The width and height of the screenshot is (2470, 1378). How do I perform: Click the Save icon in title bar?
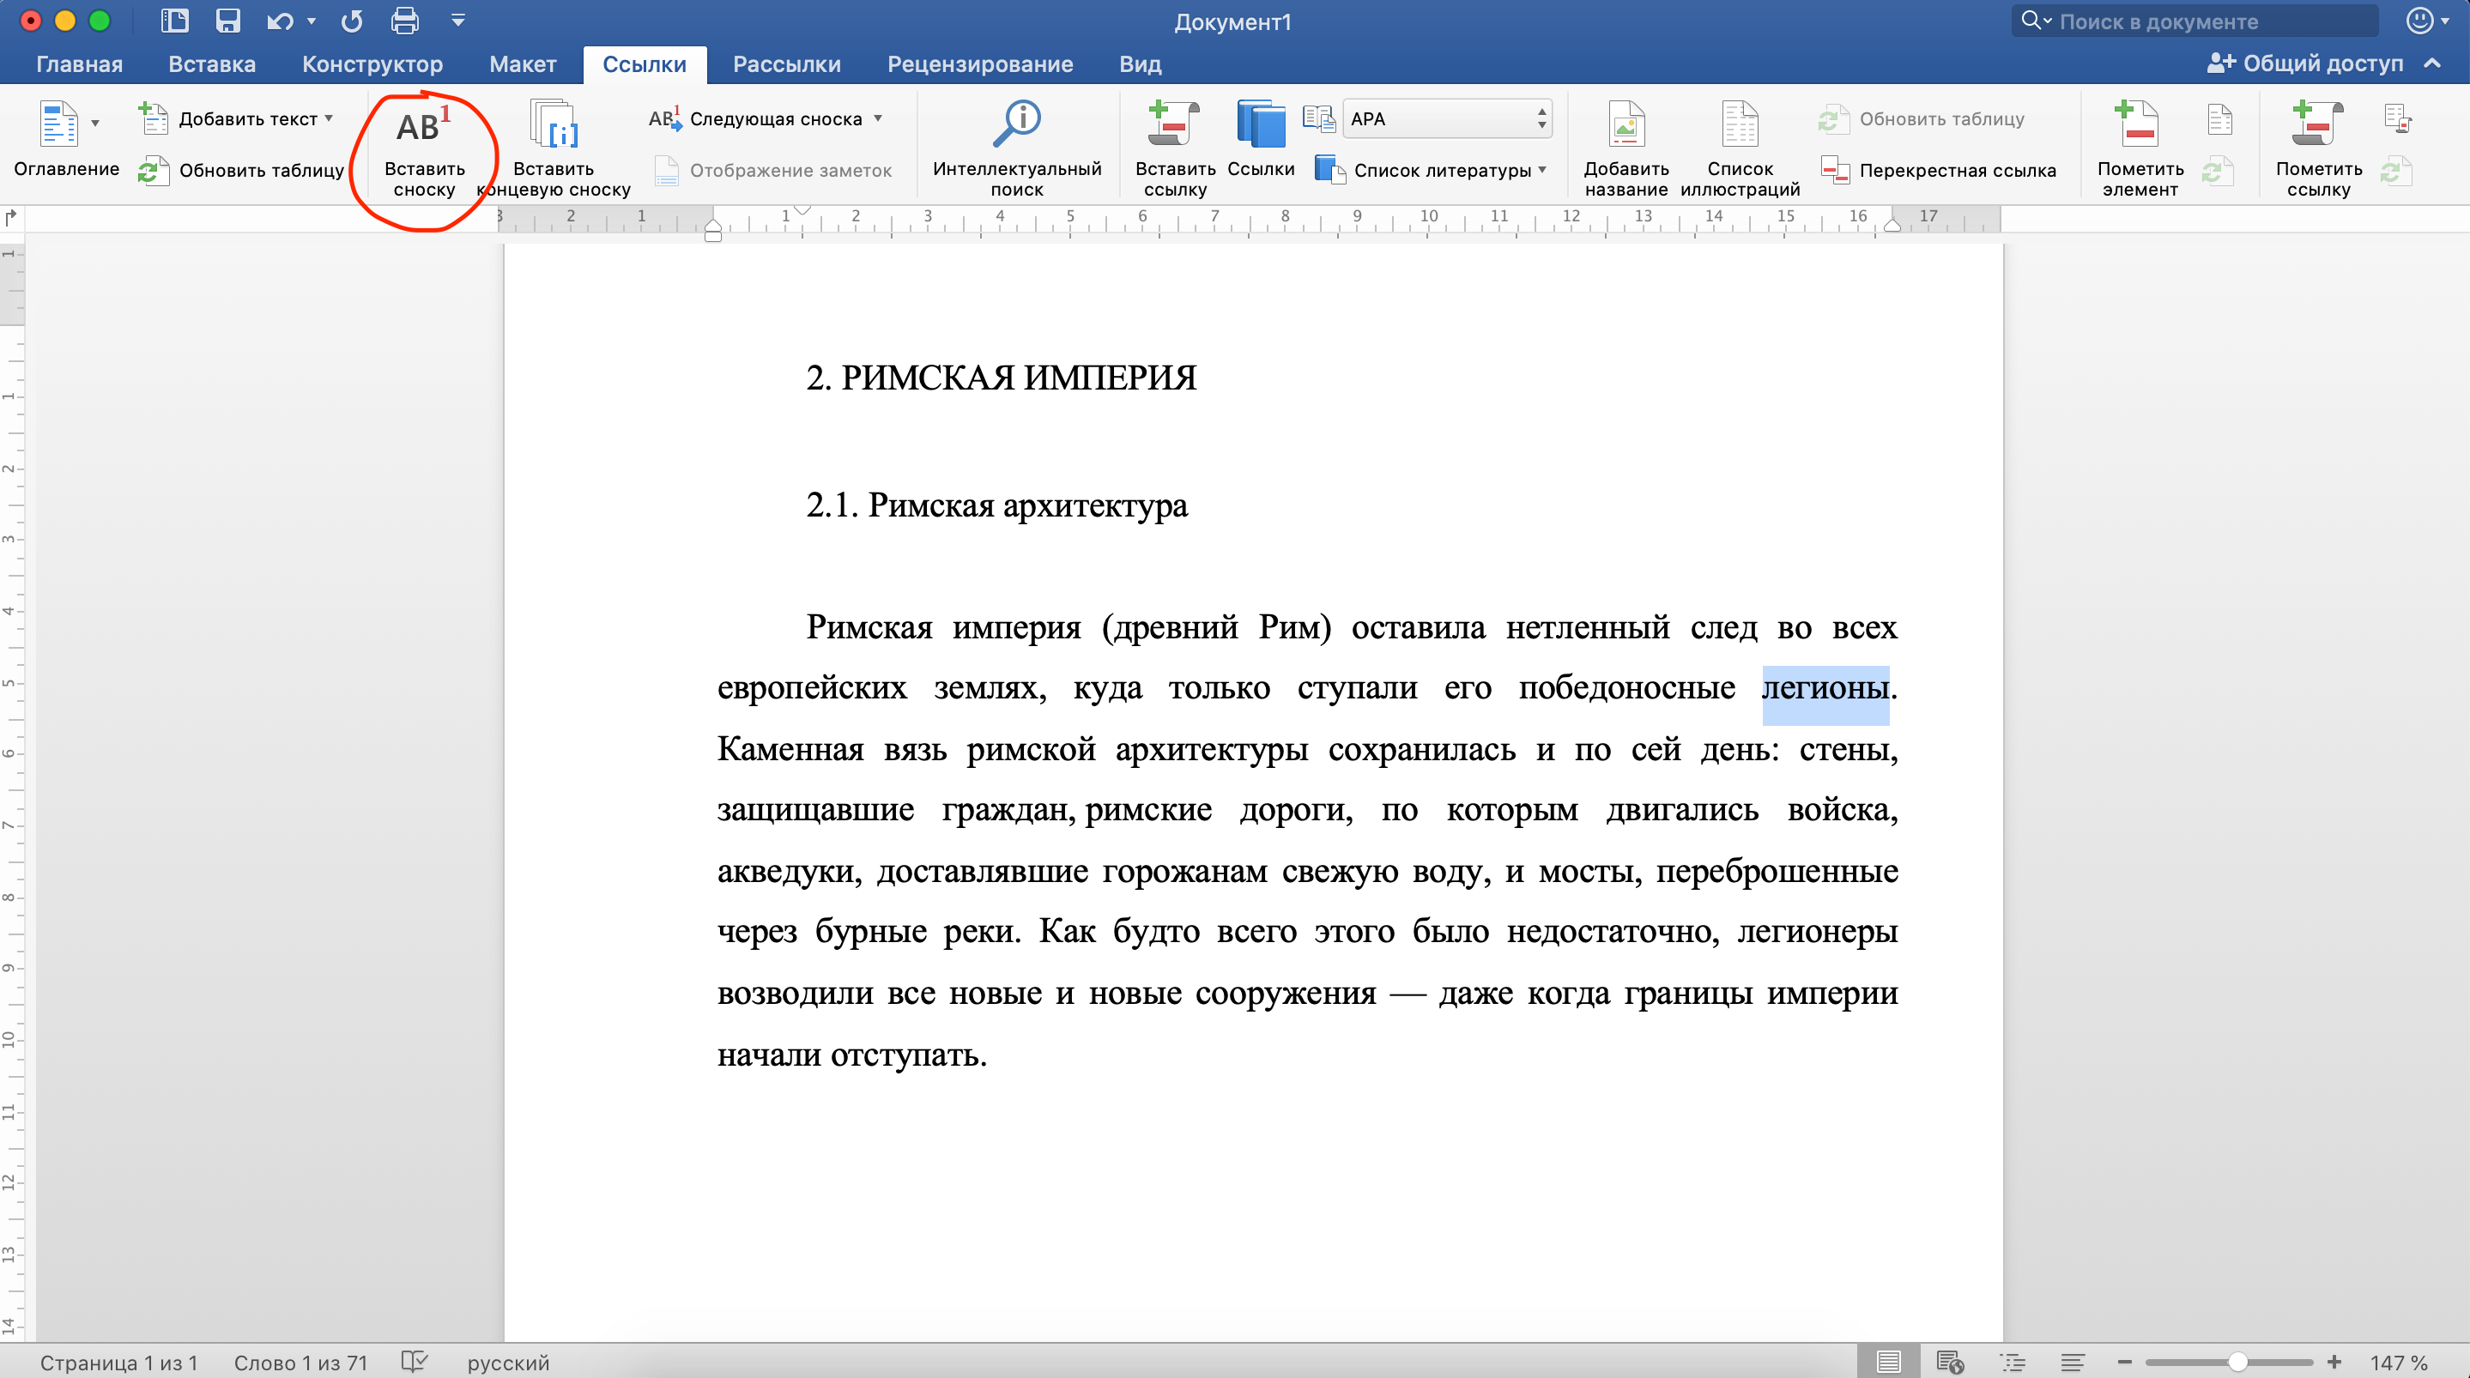[x=227, y=20]
